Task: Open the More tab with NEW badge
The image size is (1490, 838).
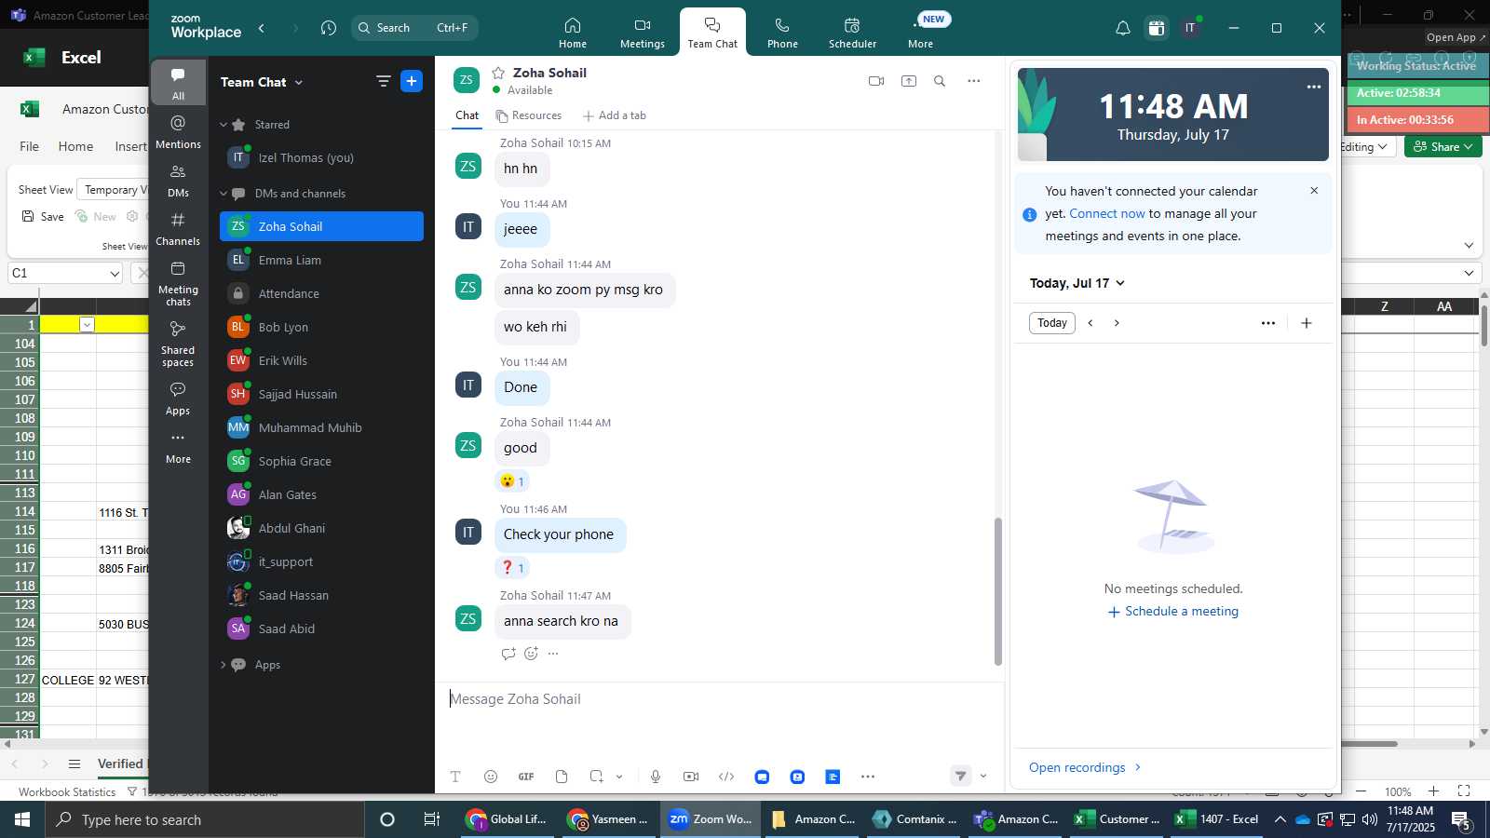Action: 921,33
